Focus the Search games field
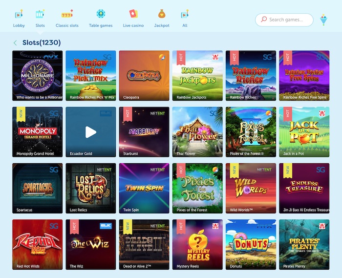 tap(284, 20)
